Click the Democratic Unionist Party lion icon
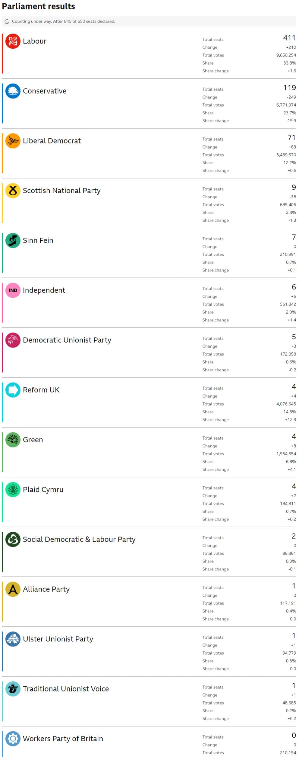Screen dimensions: 302x757 point(13,340)
